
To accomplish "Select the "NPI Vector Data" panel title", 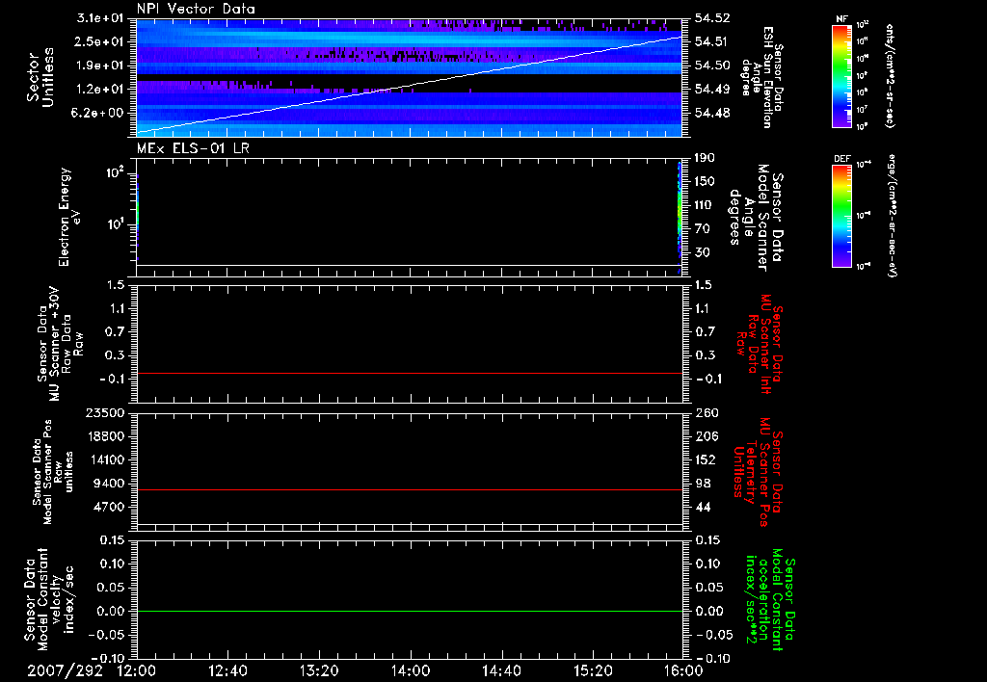I will 196,9.
